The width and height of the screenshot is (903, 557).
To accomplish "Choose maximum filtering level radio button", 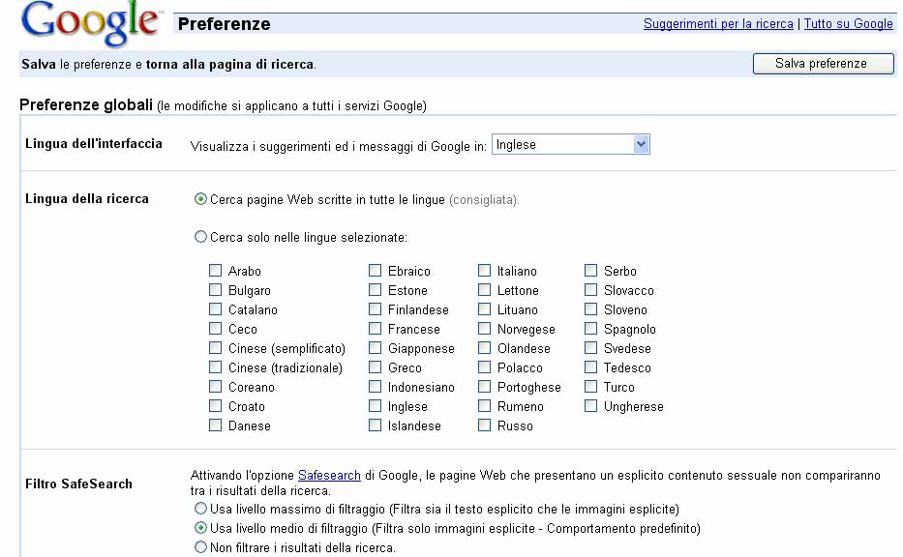I will (x=201, y=509).
